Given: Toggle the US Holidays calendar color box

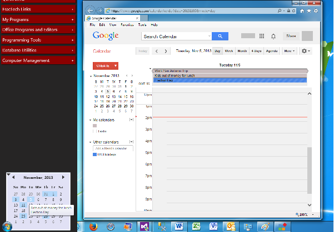Looking at the screenshot, I should tap(95, 154).
